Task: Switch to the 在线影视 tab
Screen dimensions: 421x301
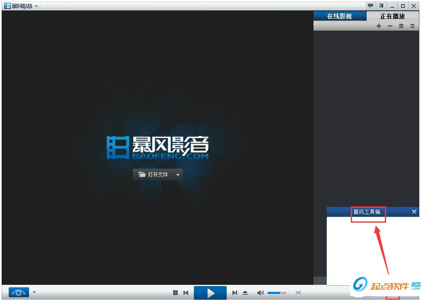Action: [339, 16]
